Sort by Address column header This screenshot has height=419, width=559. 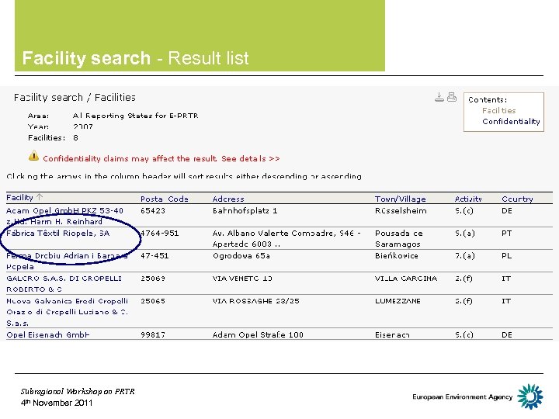[228, 199]
